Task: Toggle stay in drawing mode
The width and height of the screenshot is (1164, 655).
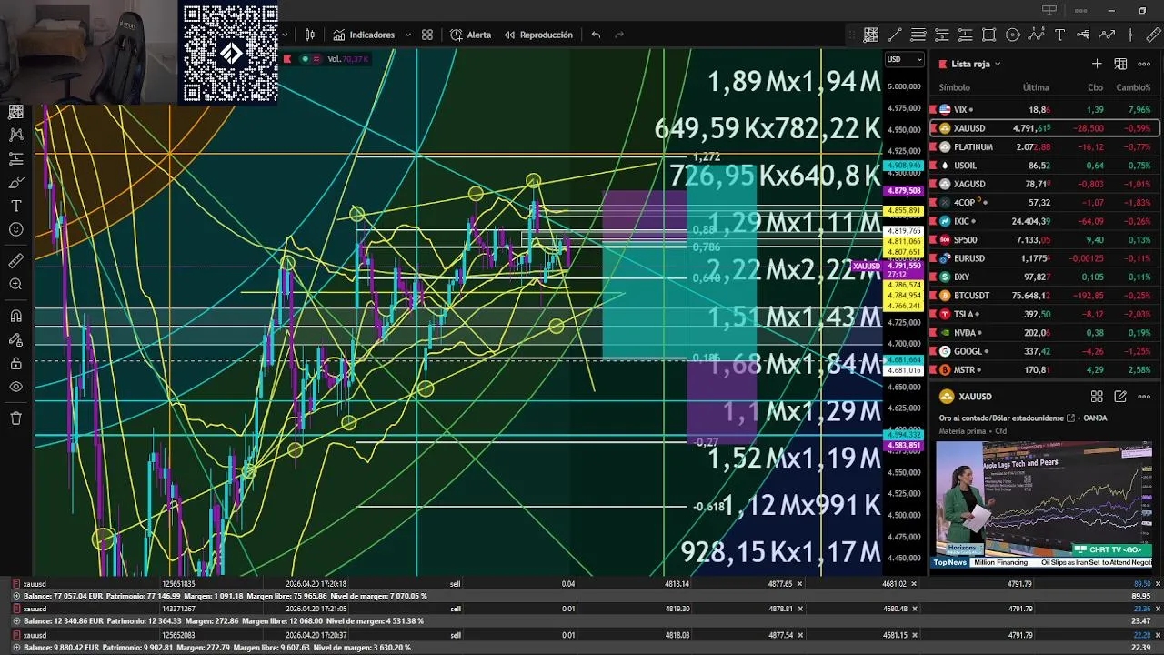Action: [15, 339]
